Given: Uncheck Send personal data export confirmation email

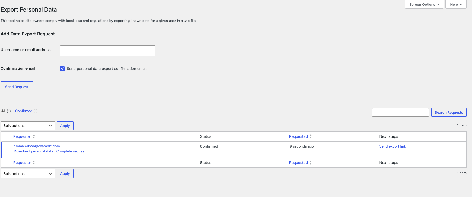Looking at the screenshot, I should pyautogui.click(x=62, y=69).
